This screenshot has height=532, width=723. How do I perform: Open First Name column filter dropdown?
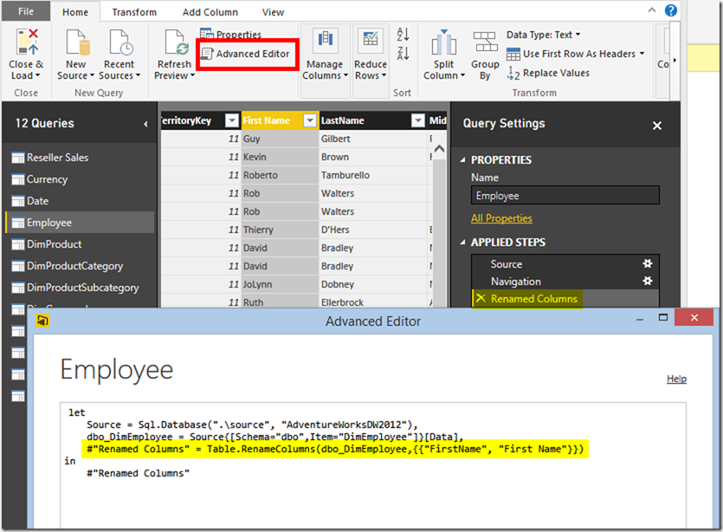pos(310,120)
